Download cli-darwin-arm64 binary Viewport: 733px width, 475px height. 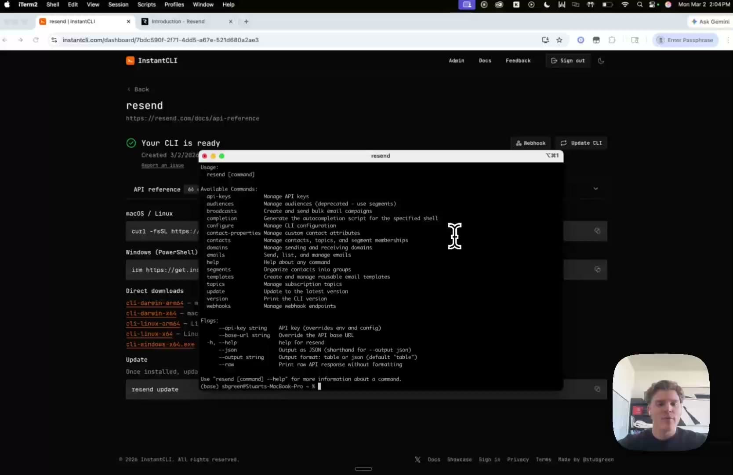(x=155, y=303)
